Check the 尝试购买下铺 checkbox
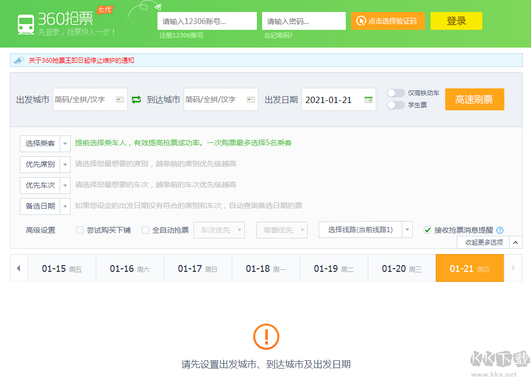This screenshot has width=531, height=378. 80,230
